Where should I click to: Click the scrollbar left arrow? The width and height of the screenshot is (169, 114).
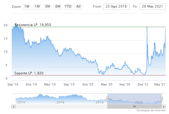point(13,106)
